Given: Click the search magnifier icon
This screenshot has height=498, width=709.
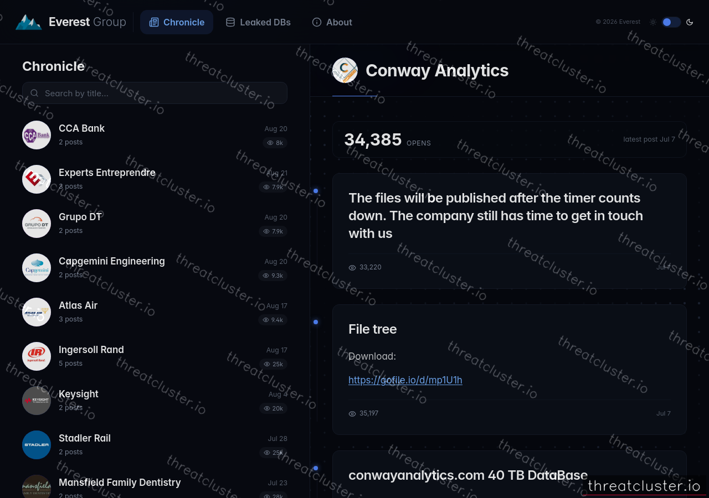Looking at the screenshot, I should click(34, 93).
